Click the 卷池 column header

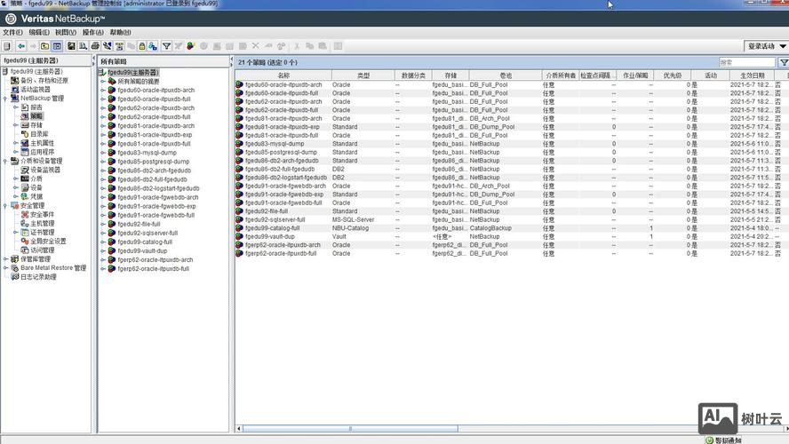click(505, 75)
